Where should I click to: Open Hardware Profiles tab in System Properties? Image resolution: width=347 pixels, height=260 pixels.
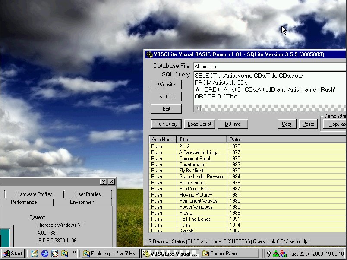34,194
